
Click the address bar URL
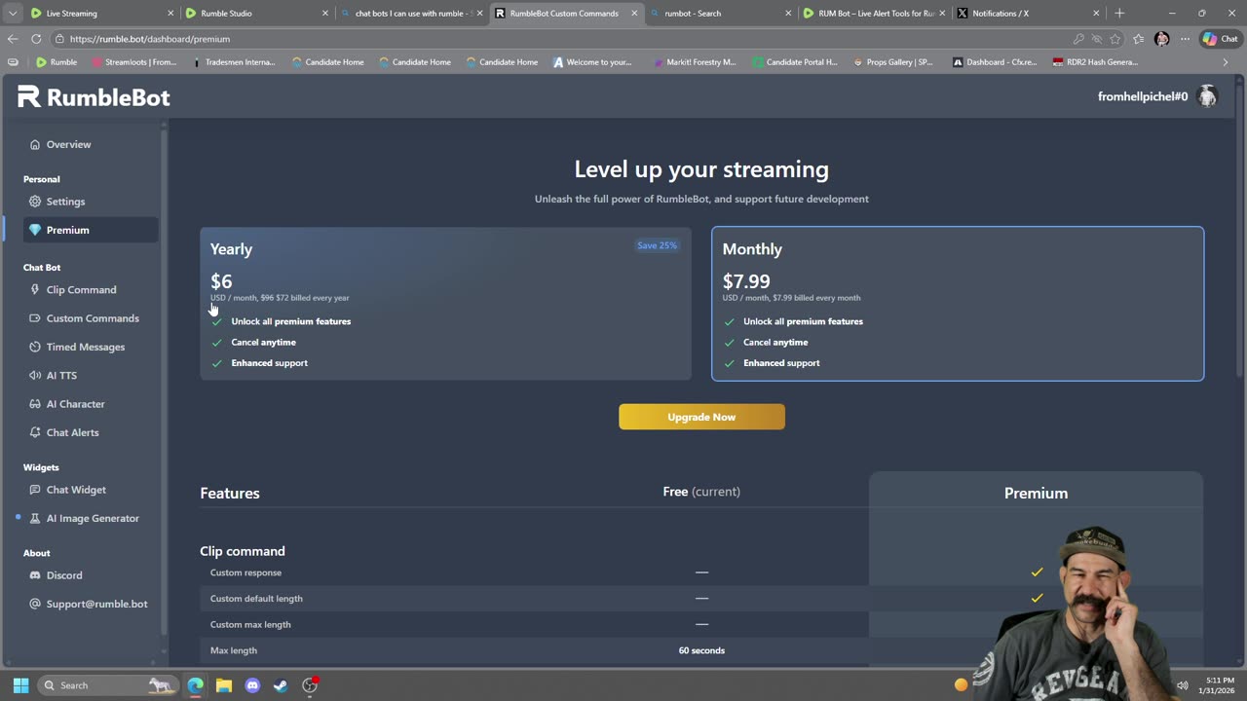pos(150,39)
